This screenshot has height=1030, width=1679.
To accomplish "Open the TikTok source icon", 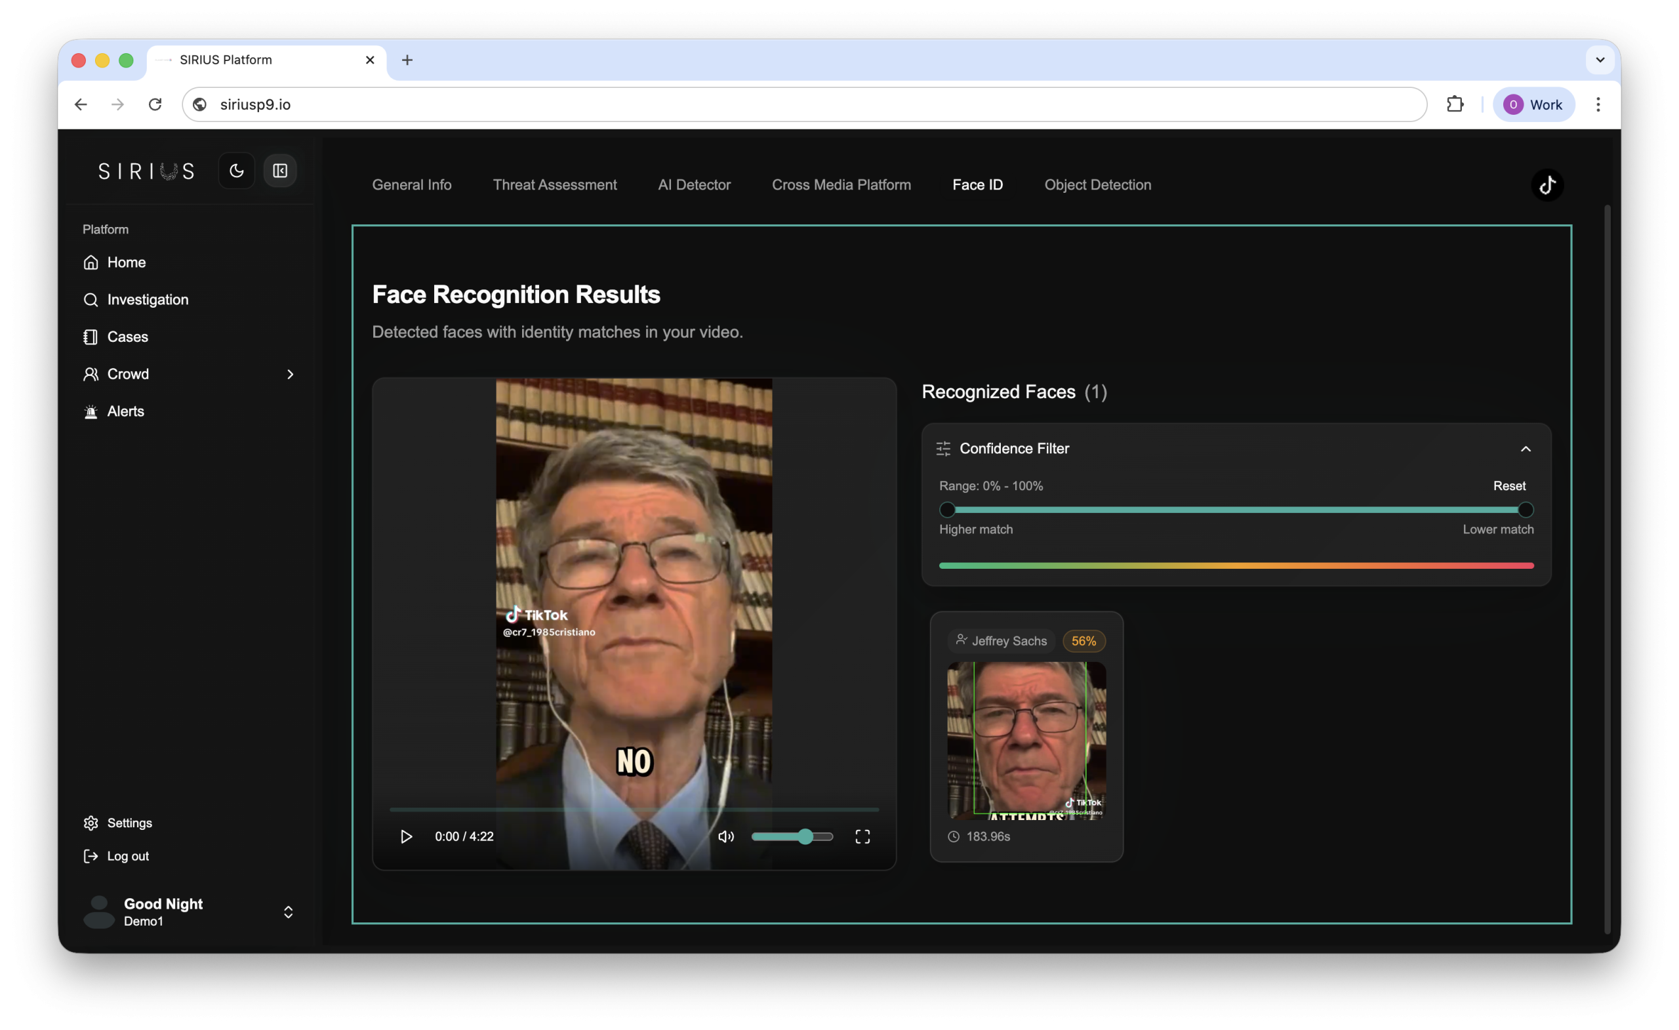I will coord(1547,185).
